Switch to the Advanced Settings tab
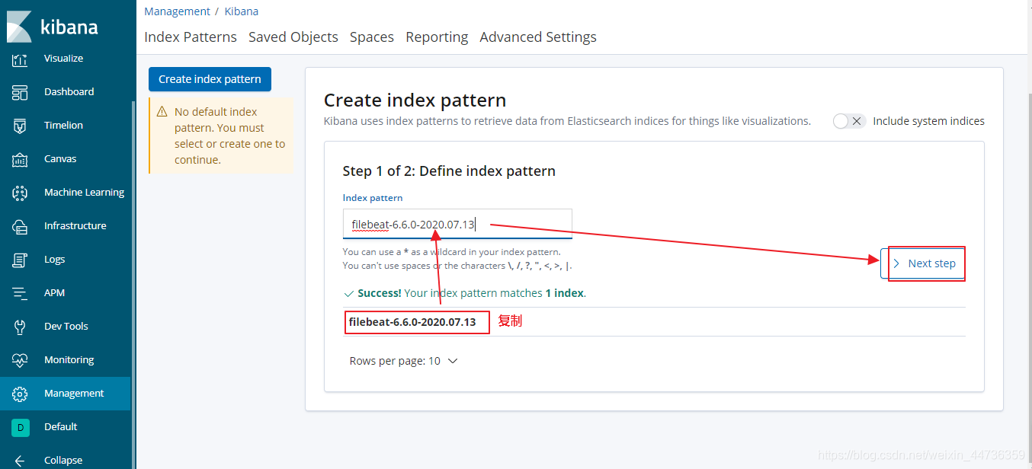Screen dimensions: 1032x469 point(538,37)
